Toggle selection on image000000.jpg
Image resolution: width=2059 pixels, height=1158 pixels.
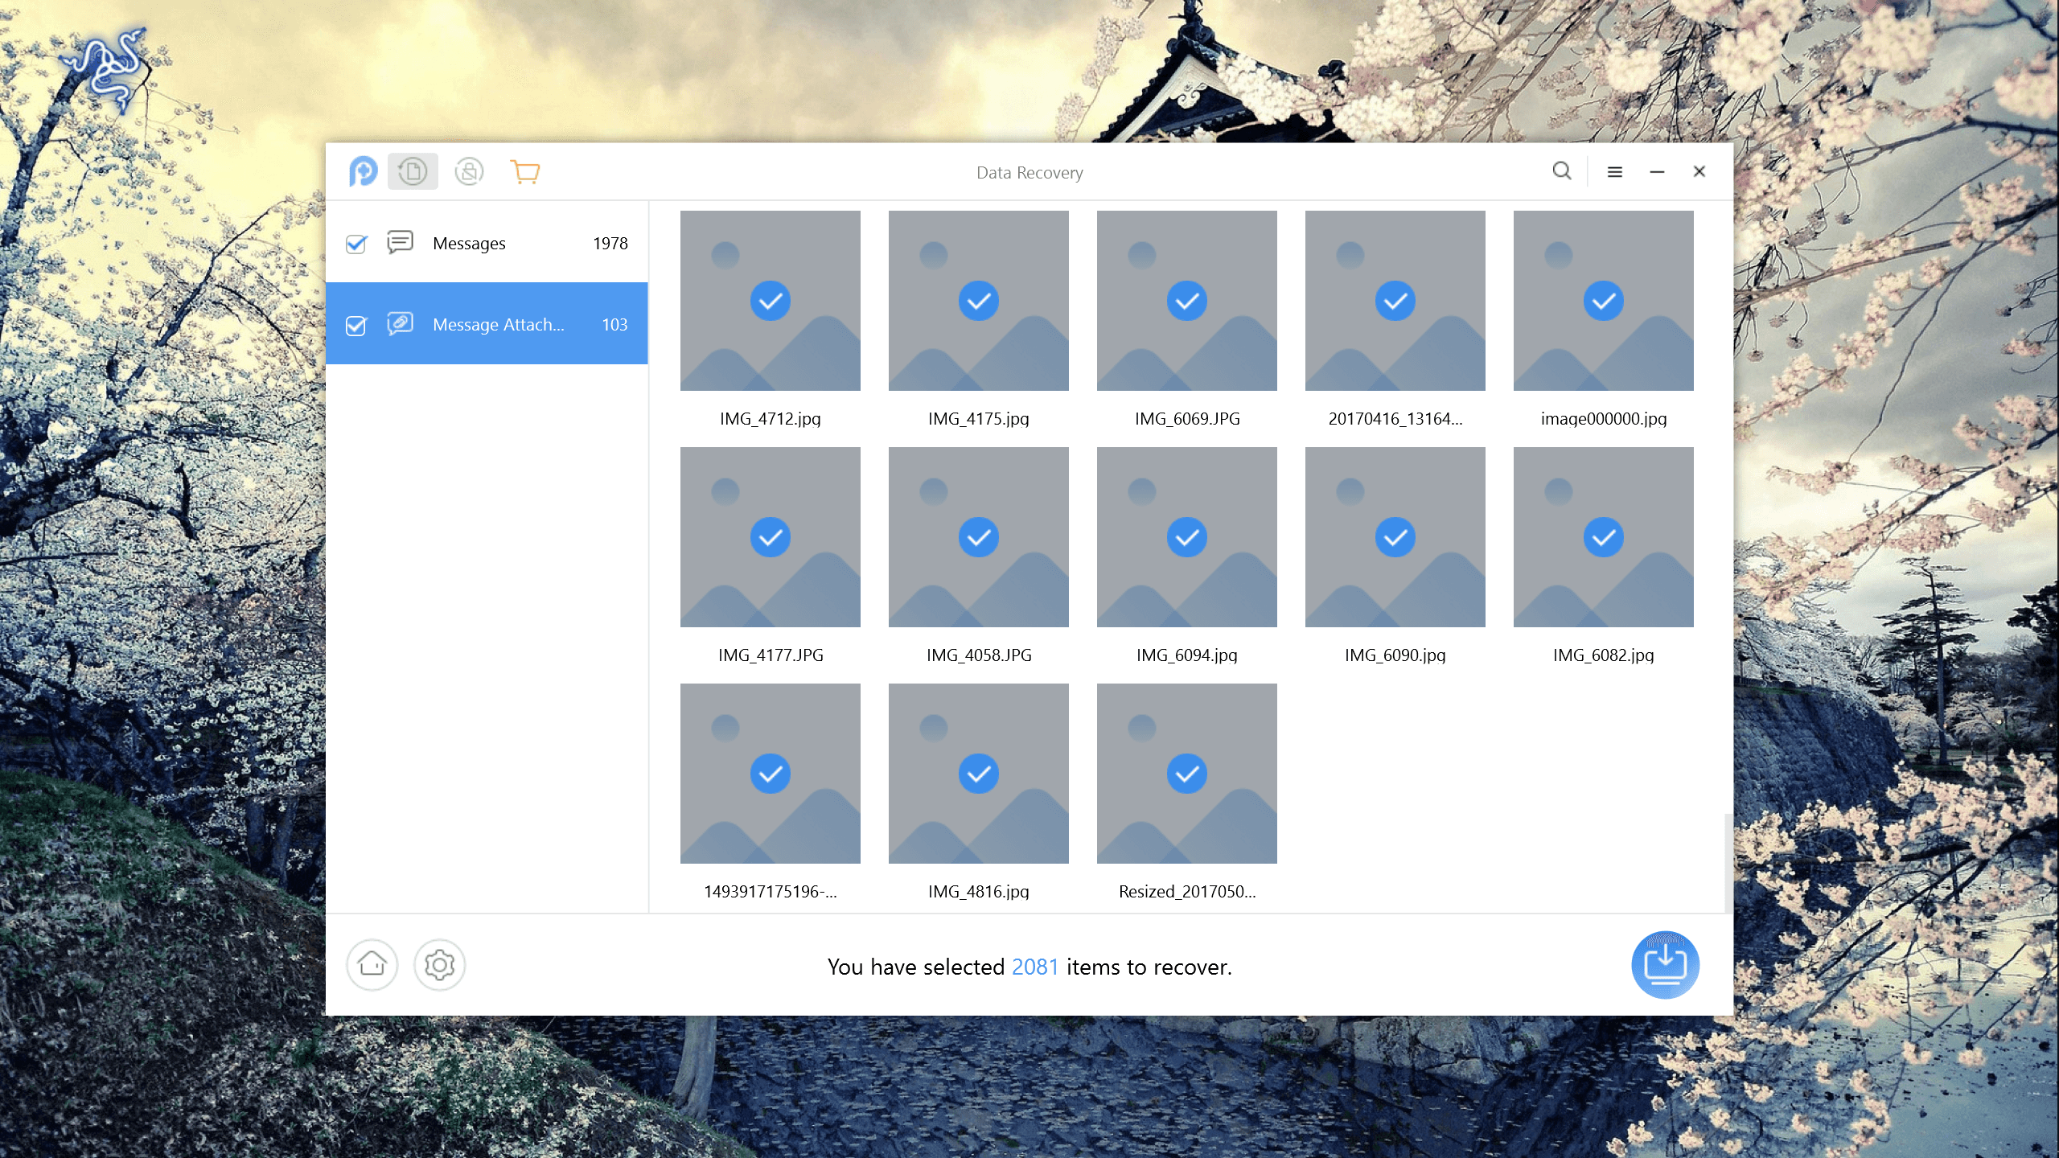pyautogui.click(x=1603, y=300)
